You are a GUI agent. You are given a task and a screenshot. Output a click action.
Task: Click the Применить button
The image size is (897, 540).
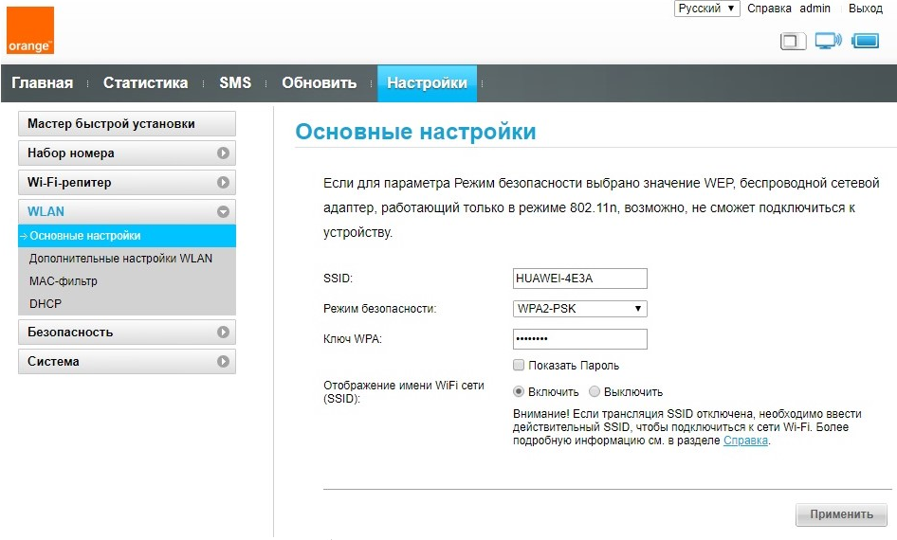click(841, 514)
